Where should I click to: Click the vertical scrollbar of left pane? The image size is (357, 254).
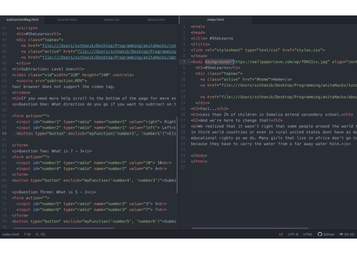(177, 155)
